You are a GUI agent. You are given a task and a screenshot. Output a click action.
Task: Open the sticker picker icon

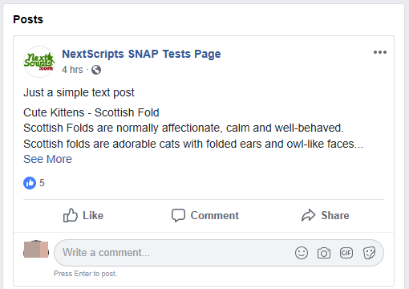click(x=369, y=253)
